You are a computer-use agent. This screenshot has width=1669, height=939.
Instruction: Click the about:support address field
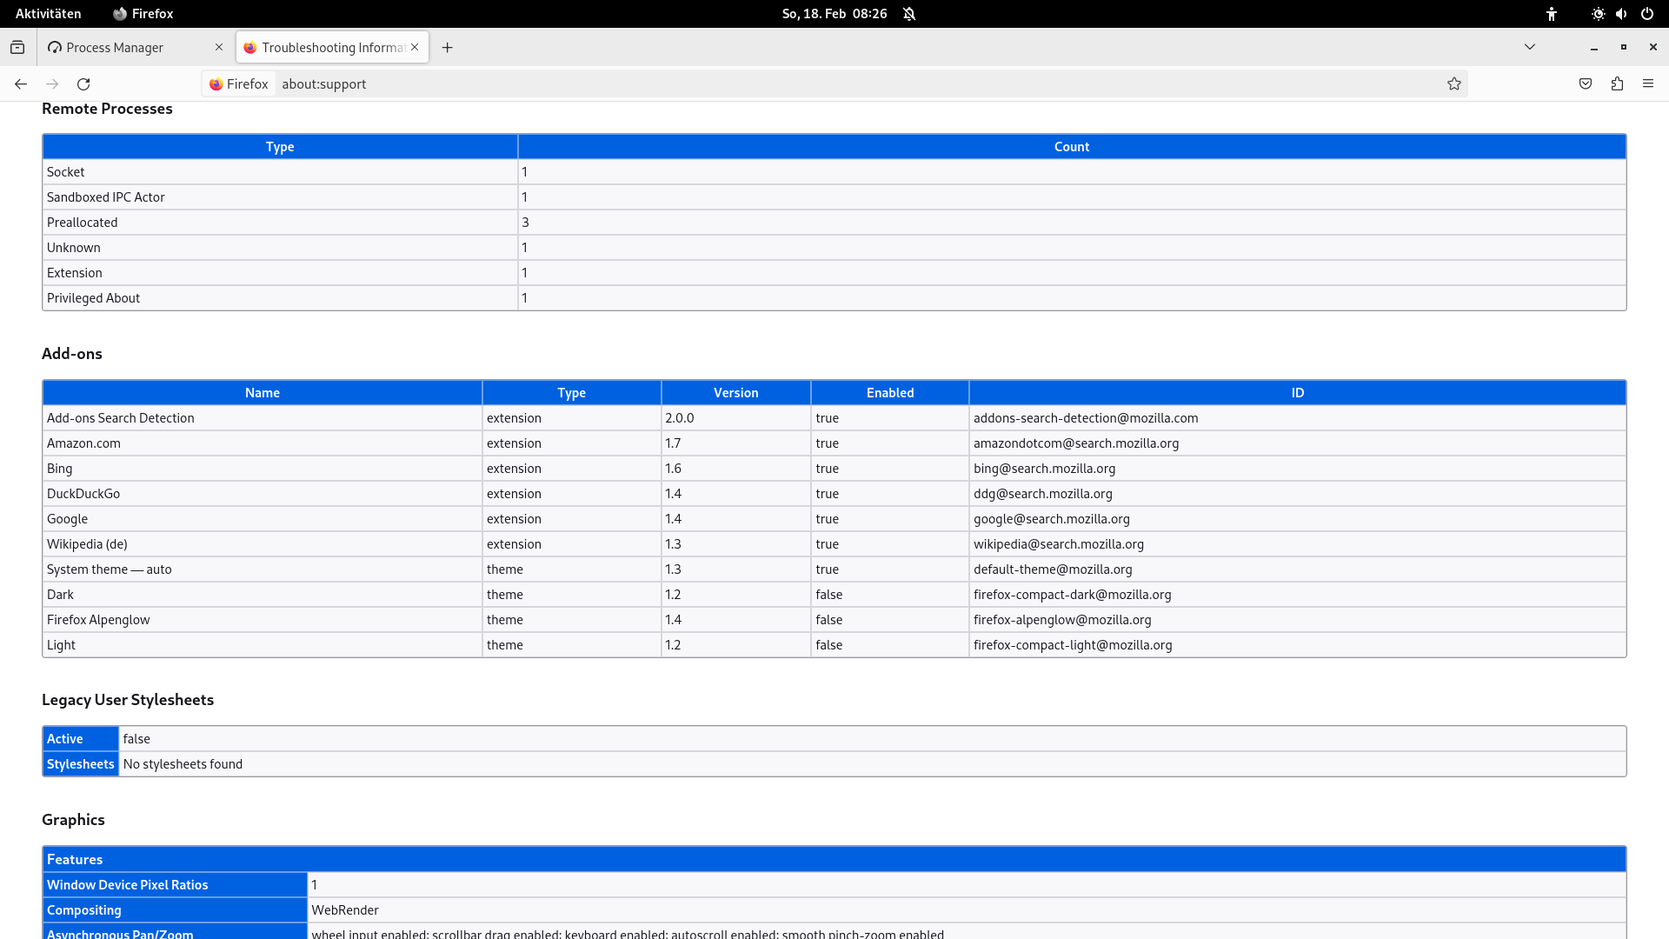coord(782,83)
